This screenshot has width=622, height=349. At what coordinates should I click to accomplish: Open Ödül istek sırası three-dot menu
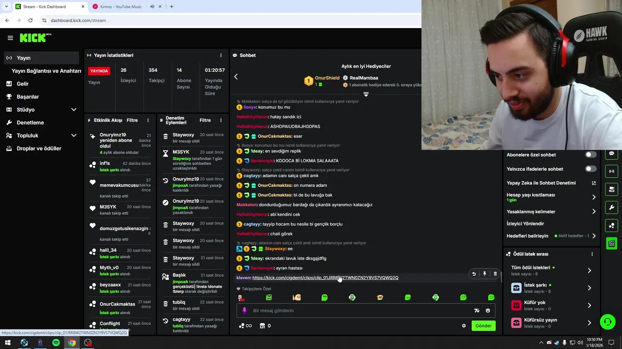coord(592,254)
